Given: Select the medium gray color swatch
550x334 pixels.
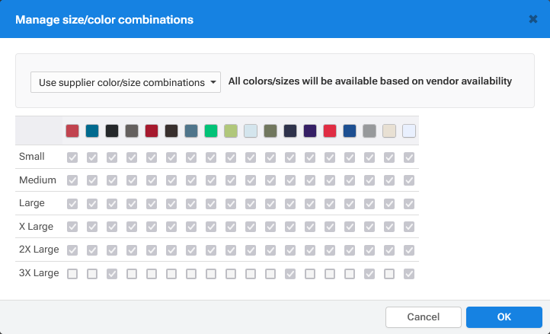Looking at the screenshot, I should [x=369, y=131].
